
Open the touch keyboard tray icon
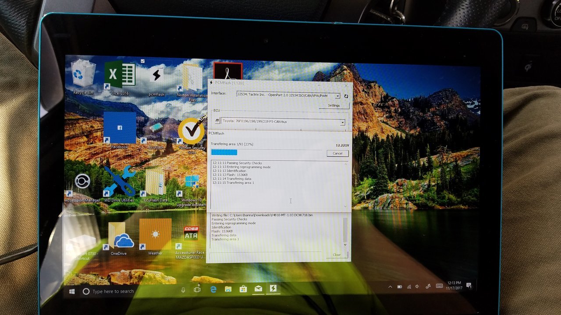click(x=440, y=286)
